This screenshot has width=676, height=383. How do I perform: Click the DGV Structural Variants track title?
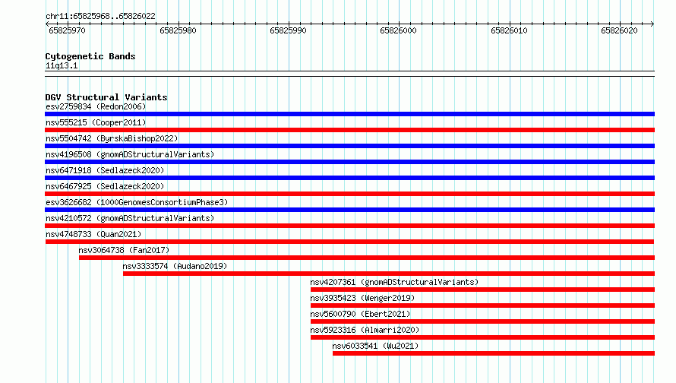106,97
